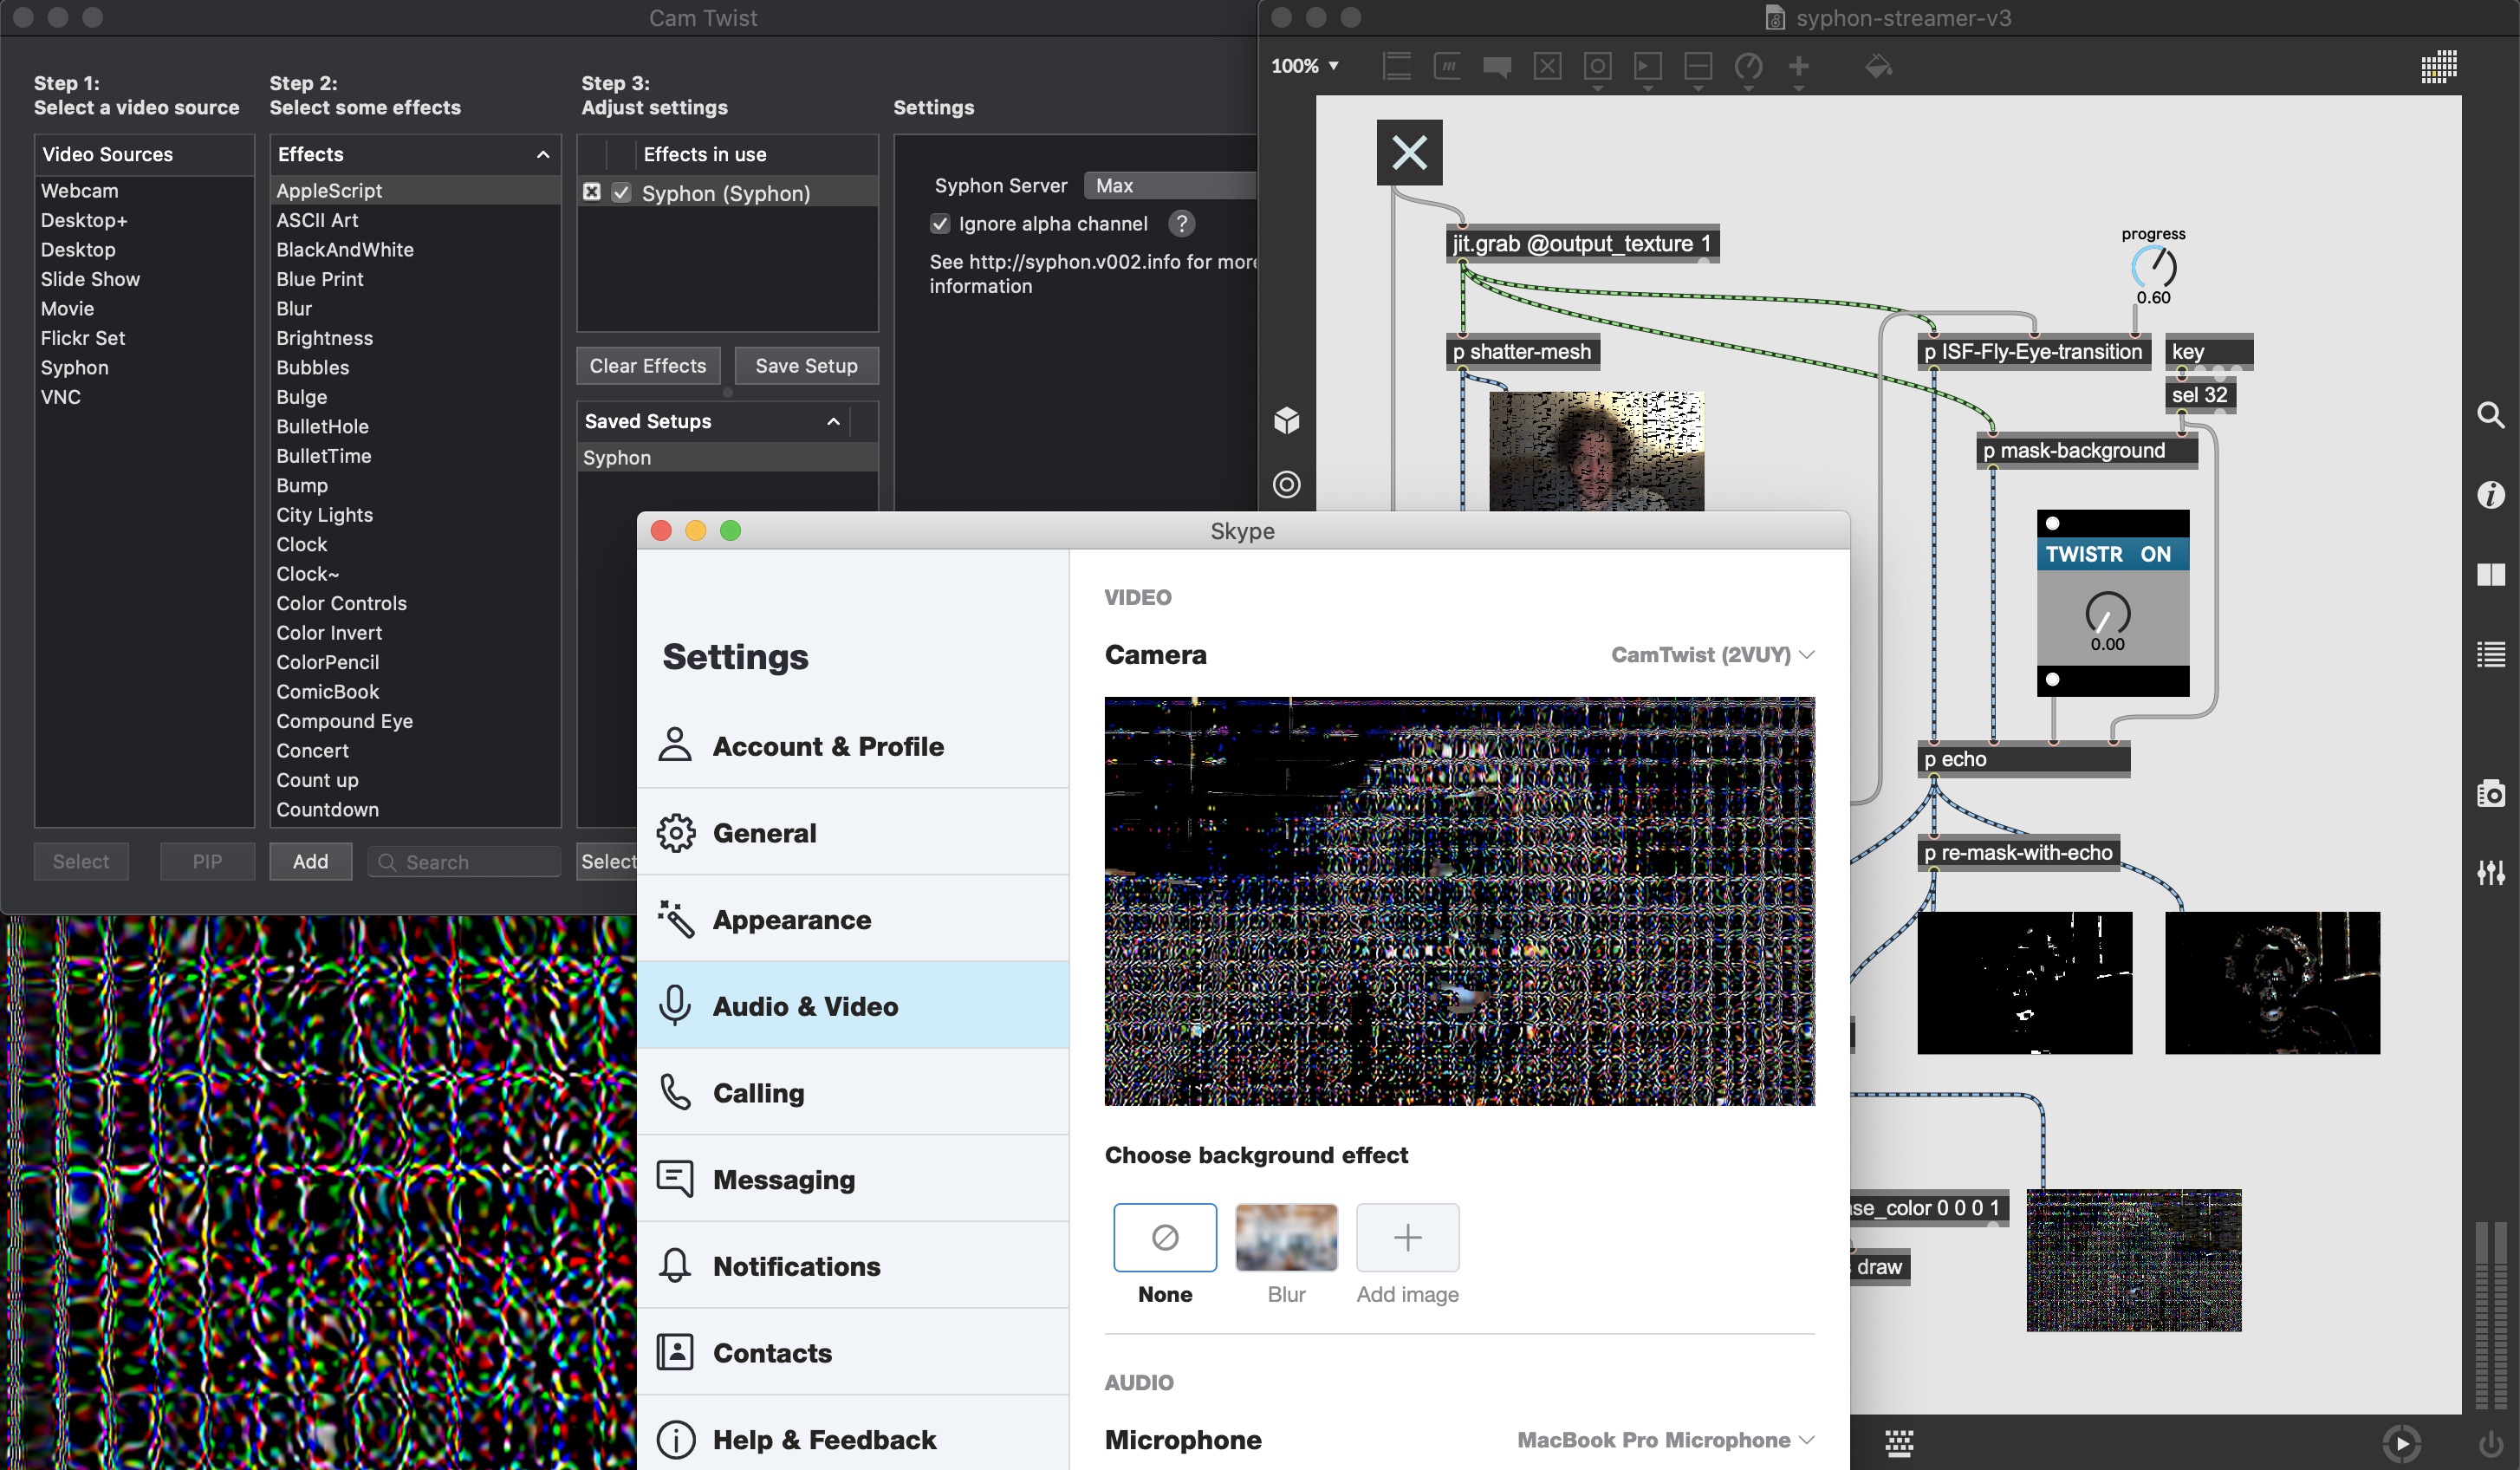Open the Max calendar grid icon
The height and width of the screenshot is (1470, 2520).
[x=2438, y=67]
